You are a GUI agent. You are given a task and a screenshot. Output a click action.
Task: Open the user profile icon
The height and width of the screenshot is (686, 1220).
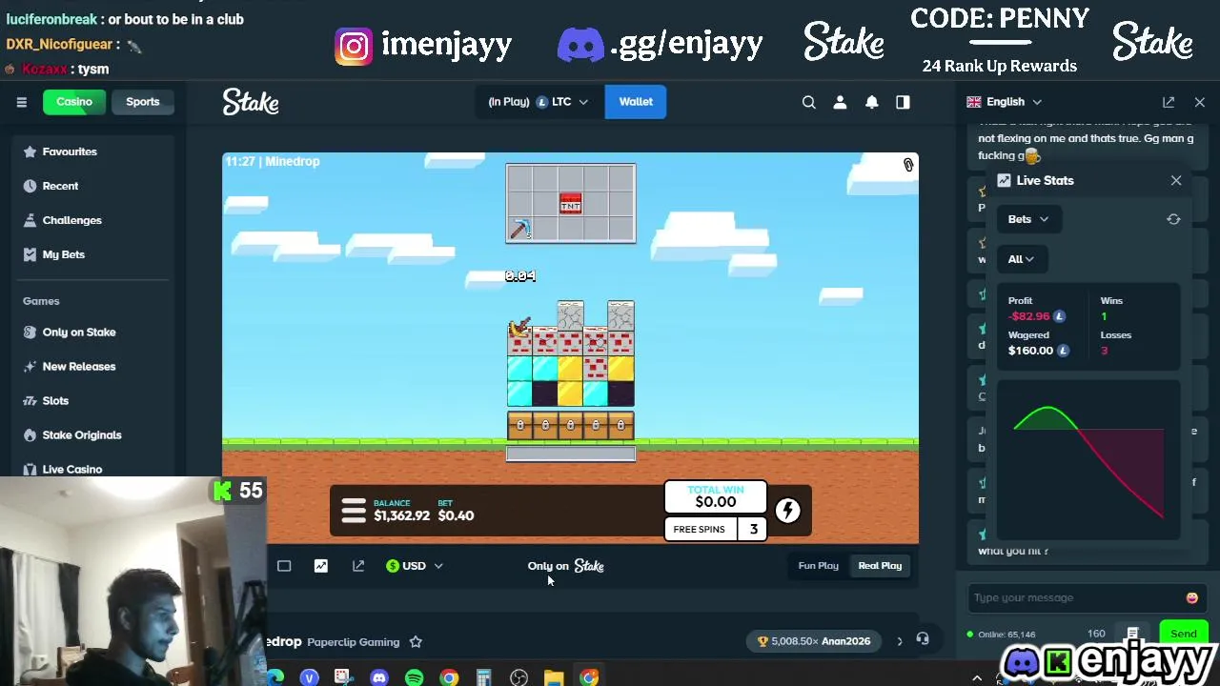tap(840, 102)
